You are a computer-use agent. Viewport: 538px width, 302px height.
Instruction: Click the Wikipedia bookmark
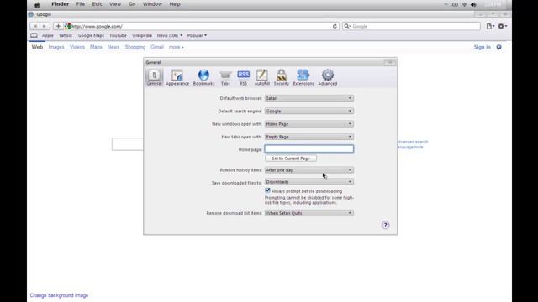coord(142,35)
